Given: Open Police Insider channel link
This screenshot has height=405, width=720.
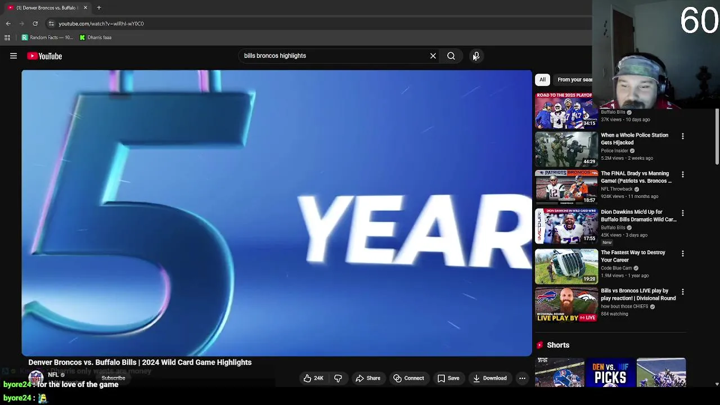Looking at the screenshot, I should [x=614, y=151].
